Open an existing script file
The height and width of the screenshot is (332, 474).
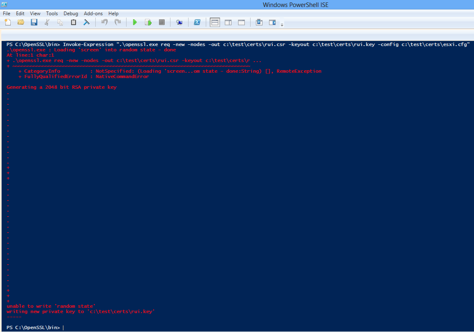tap(21, 22)
